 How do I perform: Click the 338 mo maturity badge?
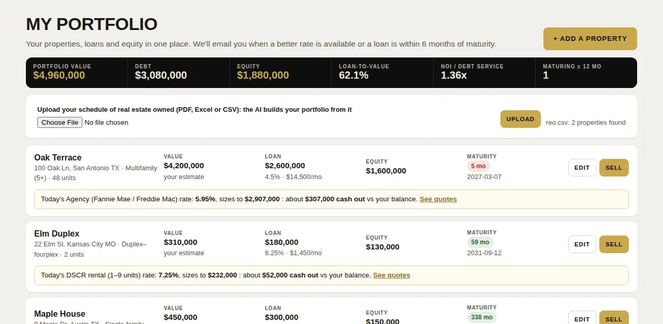coord(482,317)
